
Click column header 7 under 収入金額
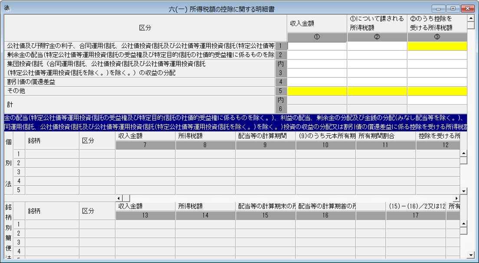pos(145,145)
